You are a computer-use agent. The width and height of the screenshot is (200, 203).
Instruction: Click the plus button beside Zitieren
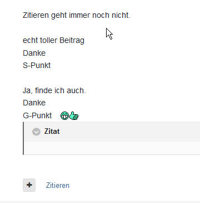point(29,185)
